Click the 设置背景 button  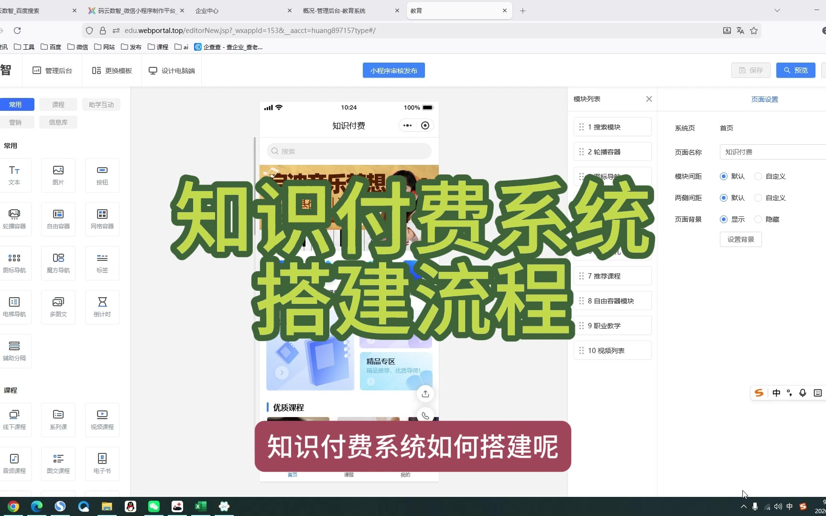tap(740, 239)
